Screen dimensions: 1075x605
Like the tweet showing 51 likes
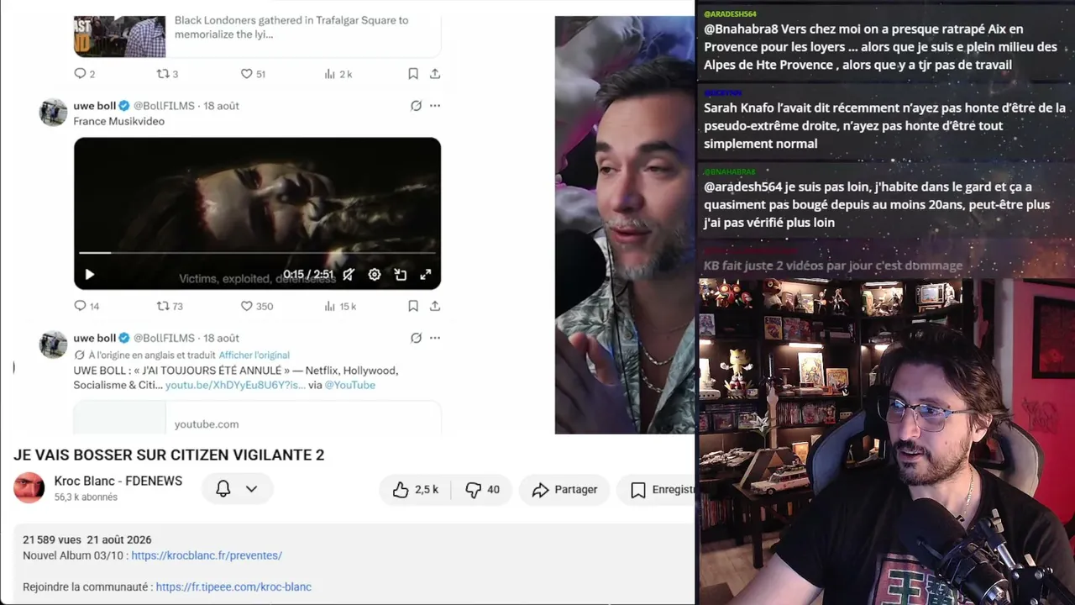[247, 74]
